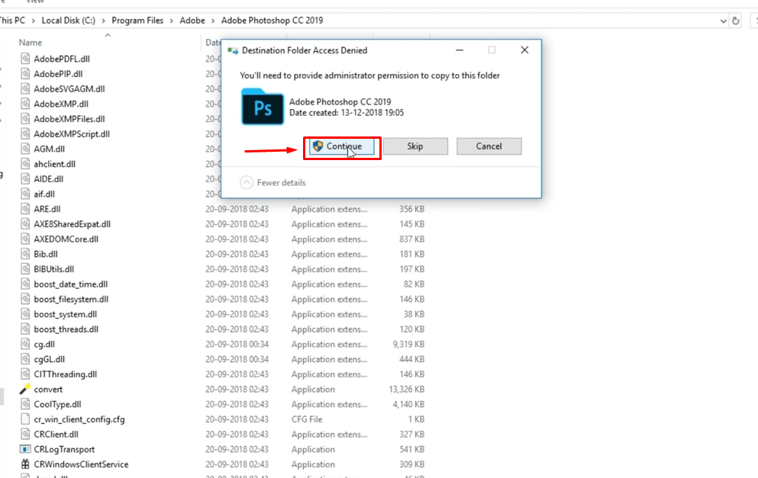
Task: Click CITThreading.dll file name
Action: pyautogui.click(x=65, y=374)
